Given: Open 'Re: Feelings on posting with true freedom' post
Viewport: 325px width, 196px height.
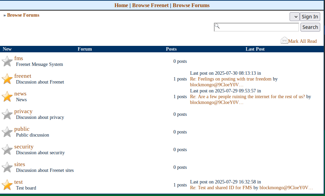Looking at the screenshot, I should (231, 79).
